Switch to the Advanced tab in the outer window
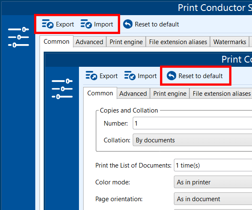This screenshot has height=210, width=252. coord(89,42)
